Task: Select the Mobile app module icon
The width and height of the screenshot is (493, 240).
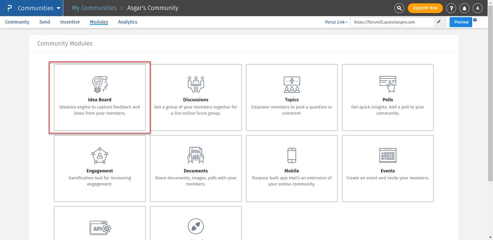Action: coord(291,155)
